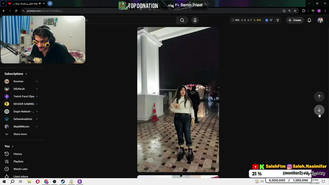Open Task View on taskbar

(21, 182)
